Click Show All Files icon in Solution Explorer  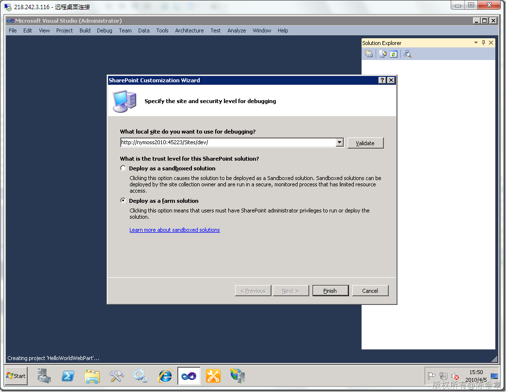coord(382,54)
